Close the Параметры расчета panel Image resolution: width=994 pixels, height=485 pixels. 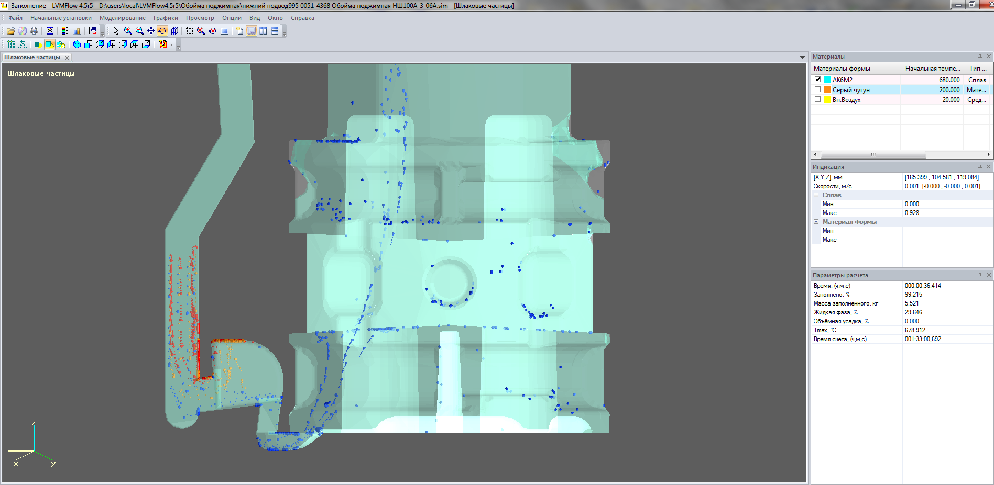[989, 275]
